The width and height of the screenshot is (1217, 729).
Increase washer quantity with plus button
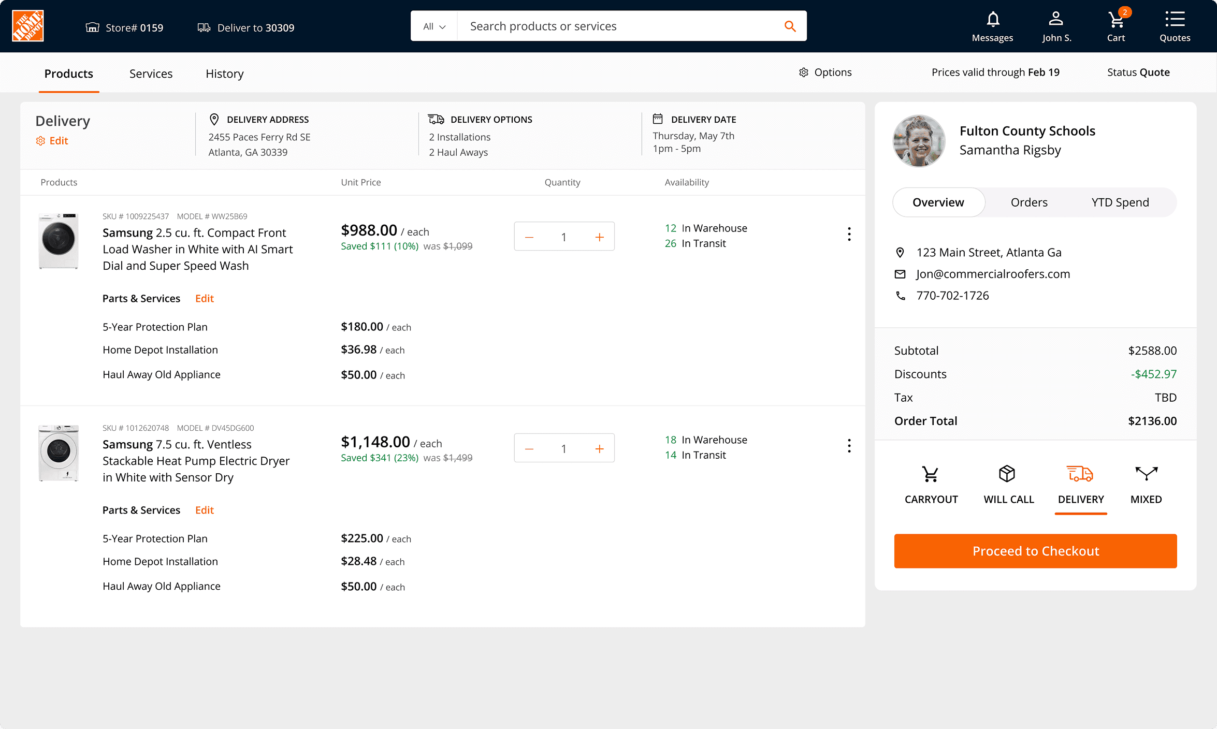pyautogui.click(x=599, y=237)
